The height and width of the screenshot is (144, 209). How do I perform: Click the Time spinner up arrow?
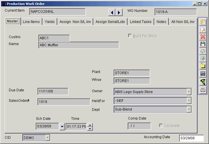click(90, 125)
